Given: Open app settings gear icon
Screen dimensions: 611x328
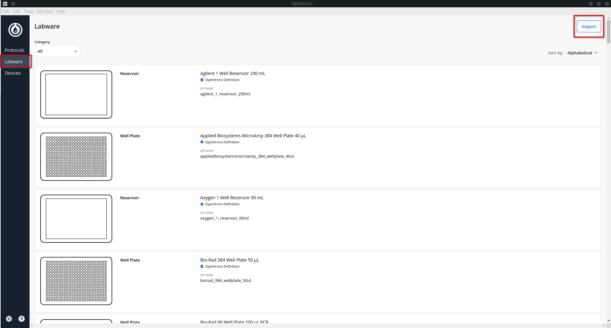Looking at the screenshot, I should (9, 319).
